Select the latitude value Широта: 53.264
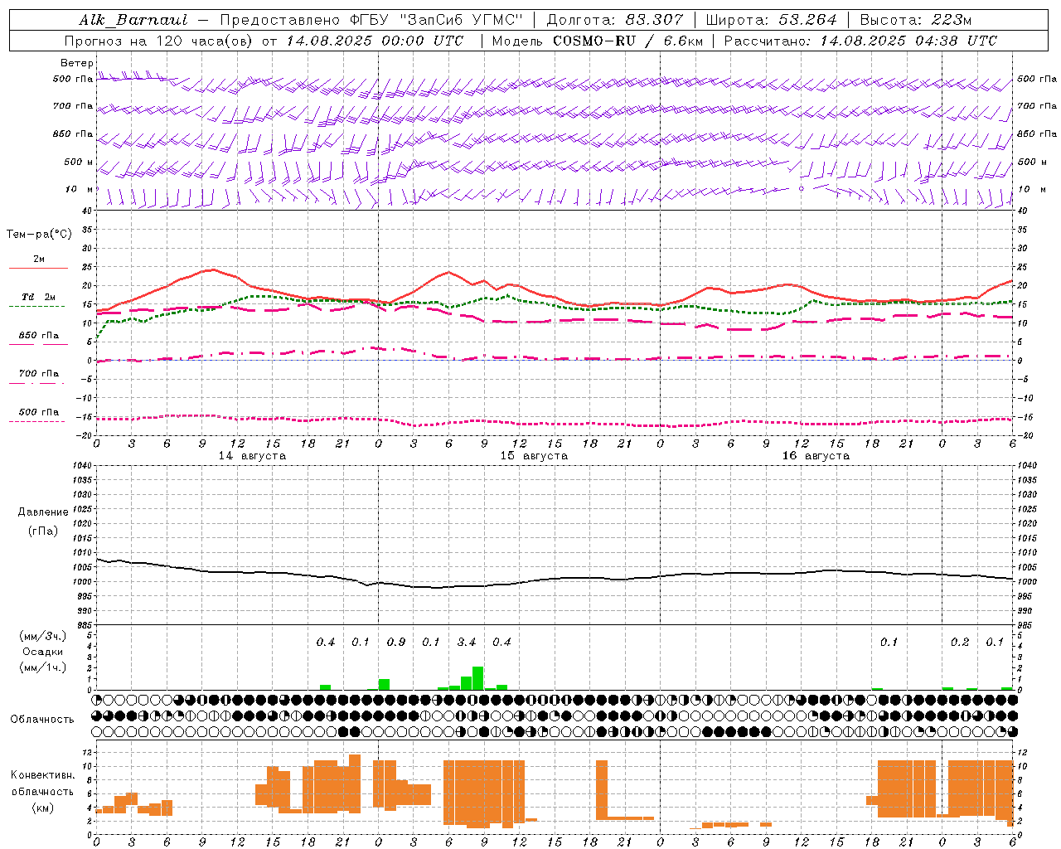 pos(771,20)
